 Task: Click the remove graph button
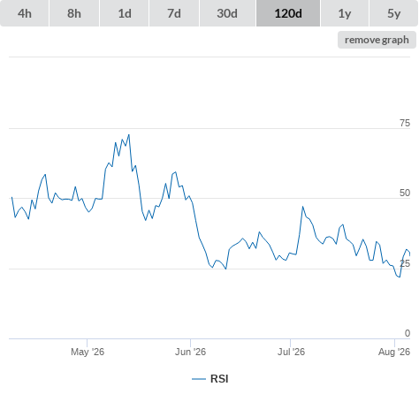pos(377,40)
